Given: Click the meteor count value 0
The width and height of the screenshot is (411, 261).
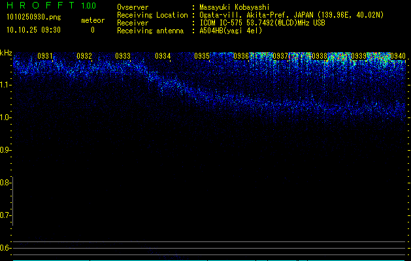Looking at the screenshot, I should click(x=93, y=30).
